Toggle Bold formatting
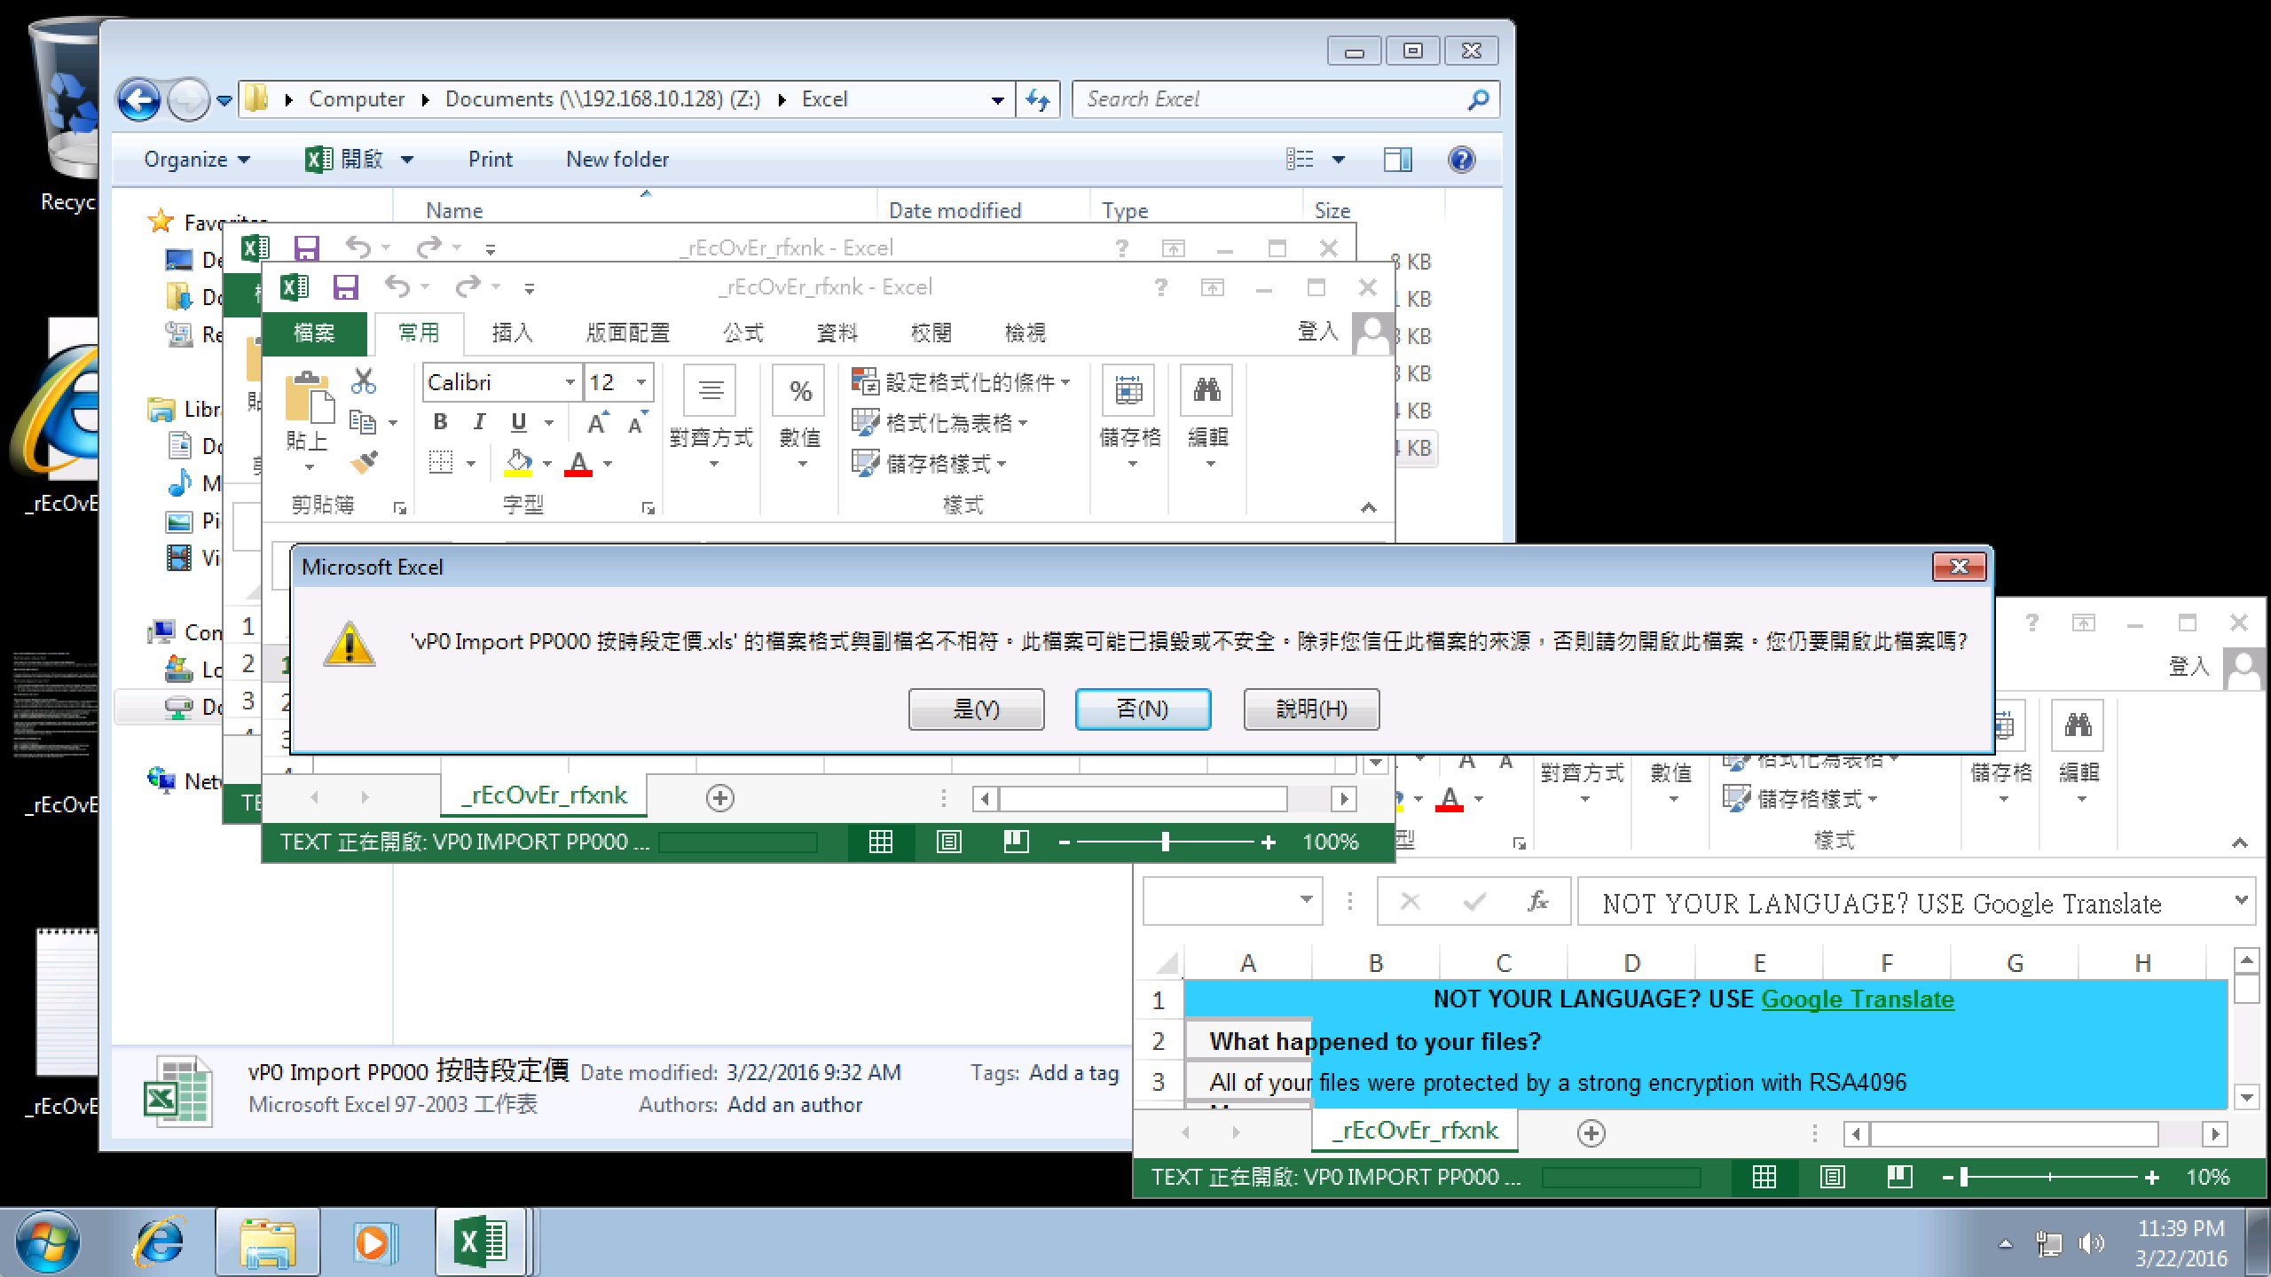 [x=440, y=422]
